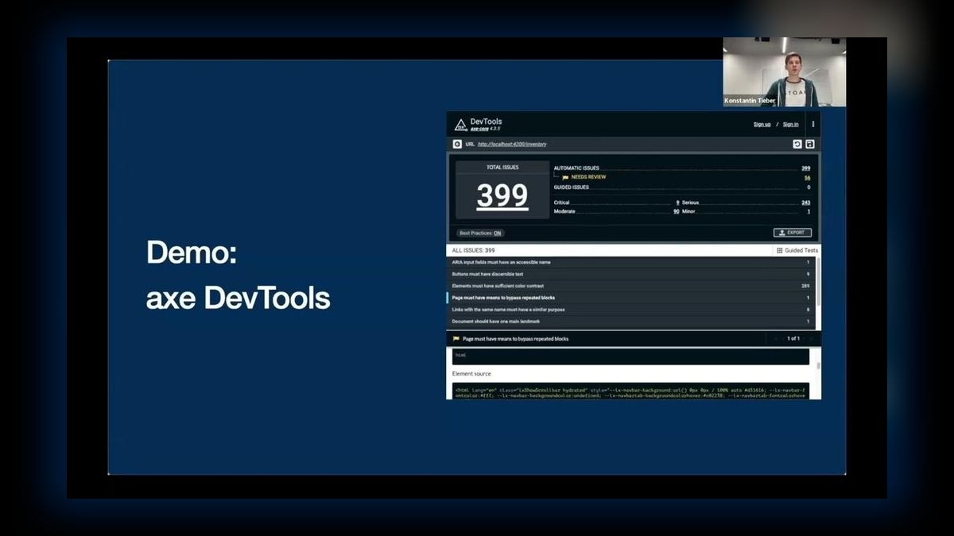Open the Needs Review count 56
954x536 pixels.
click(x=807, y=178)
